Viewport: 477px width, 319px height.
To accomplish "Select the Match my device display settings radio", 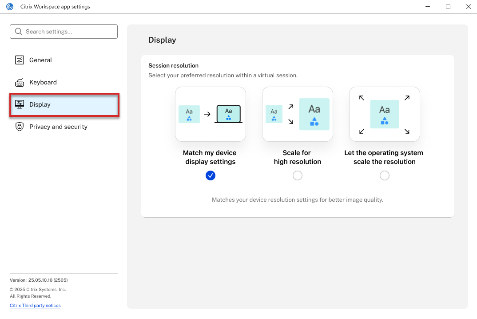I will point(211,175).
